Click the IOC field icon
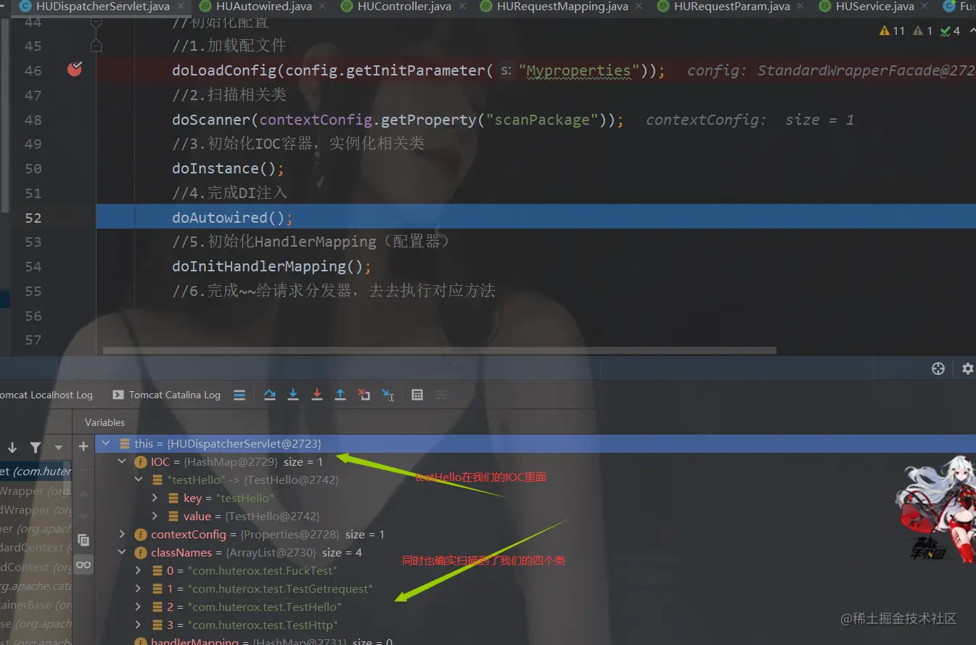This screenshot has height=645, width=976. [141, 461]
